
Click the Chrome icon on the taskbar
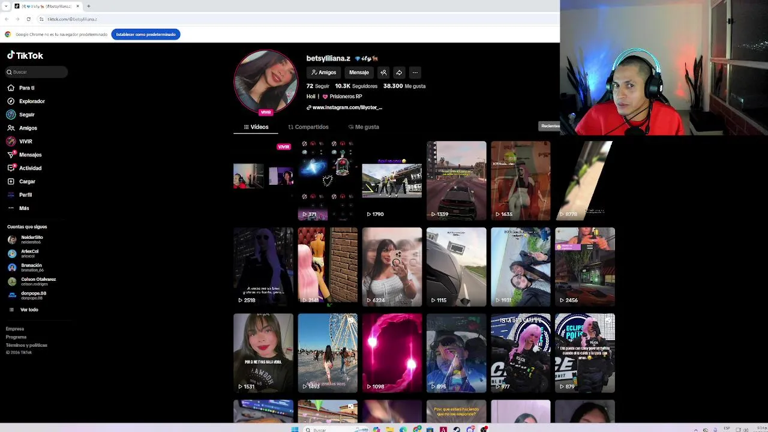(x=416, y=429)
